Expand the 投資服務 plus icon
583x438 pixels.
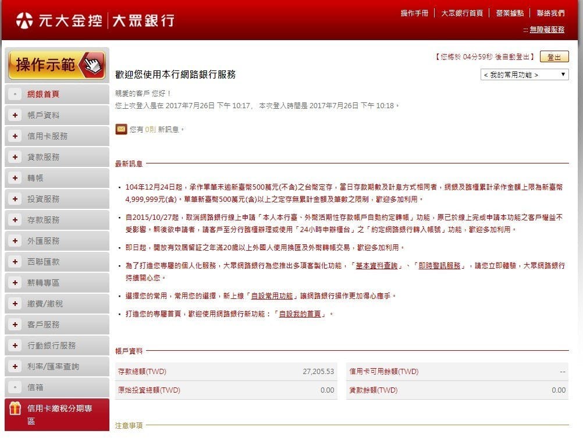click(x=15, y=199)
